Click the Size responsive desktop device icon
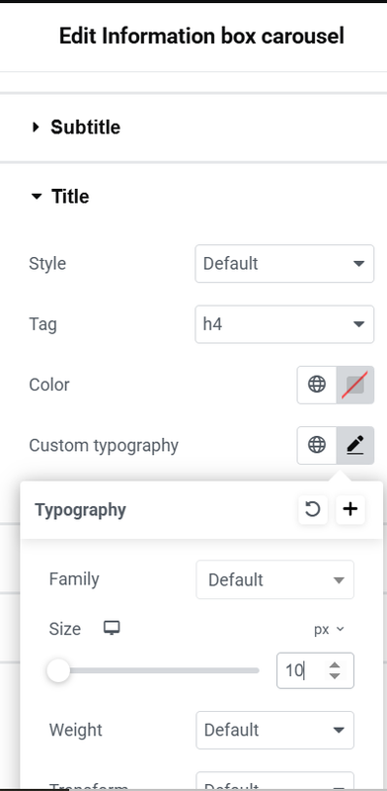387x791 pixels. pos(112,629)
